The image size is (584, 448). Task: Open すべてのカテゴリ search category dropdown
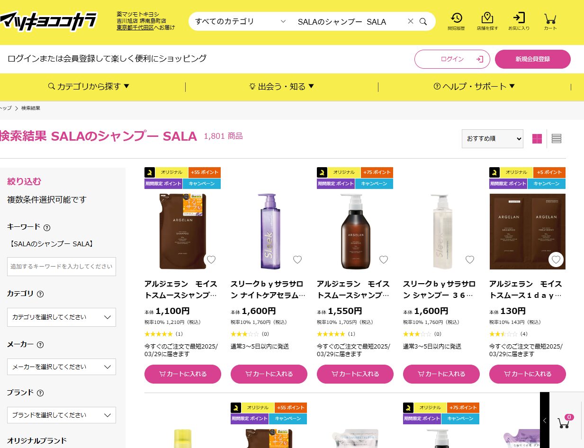click(241, 21)
